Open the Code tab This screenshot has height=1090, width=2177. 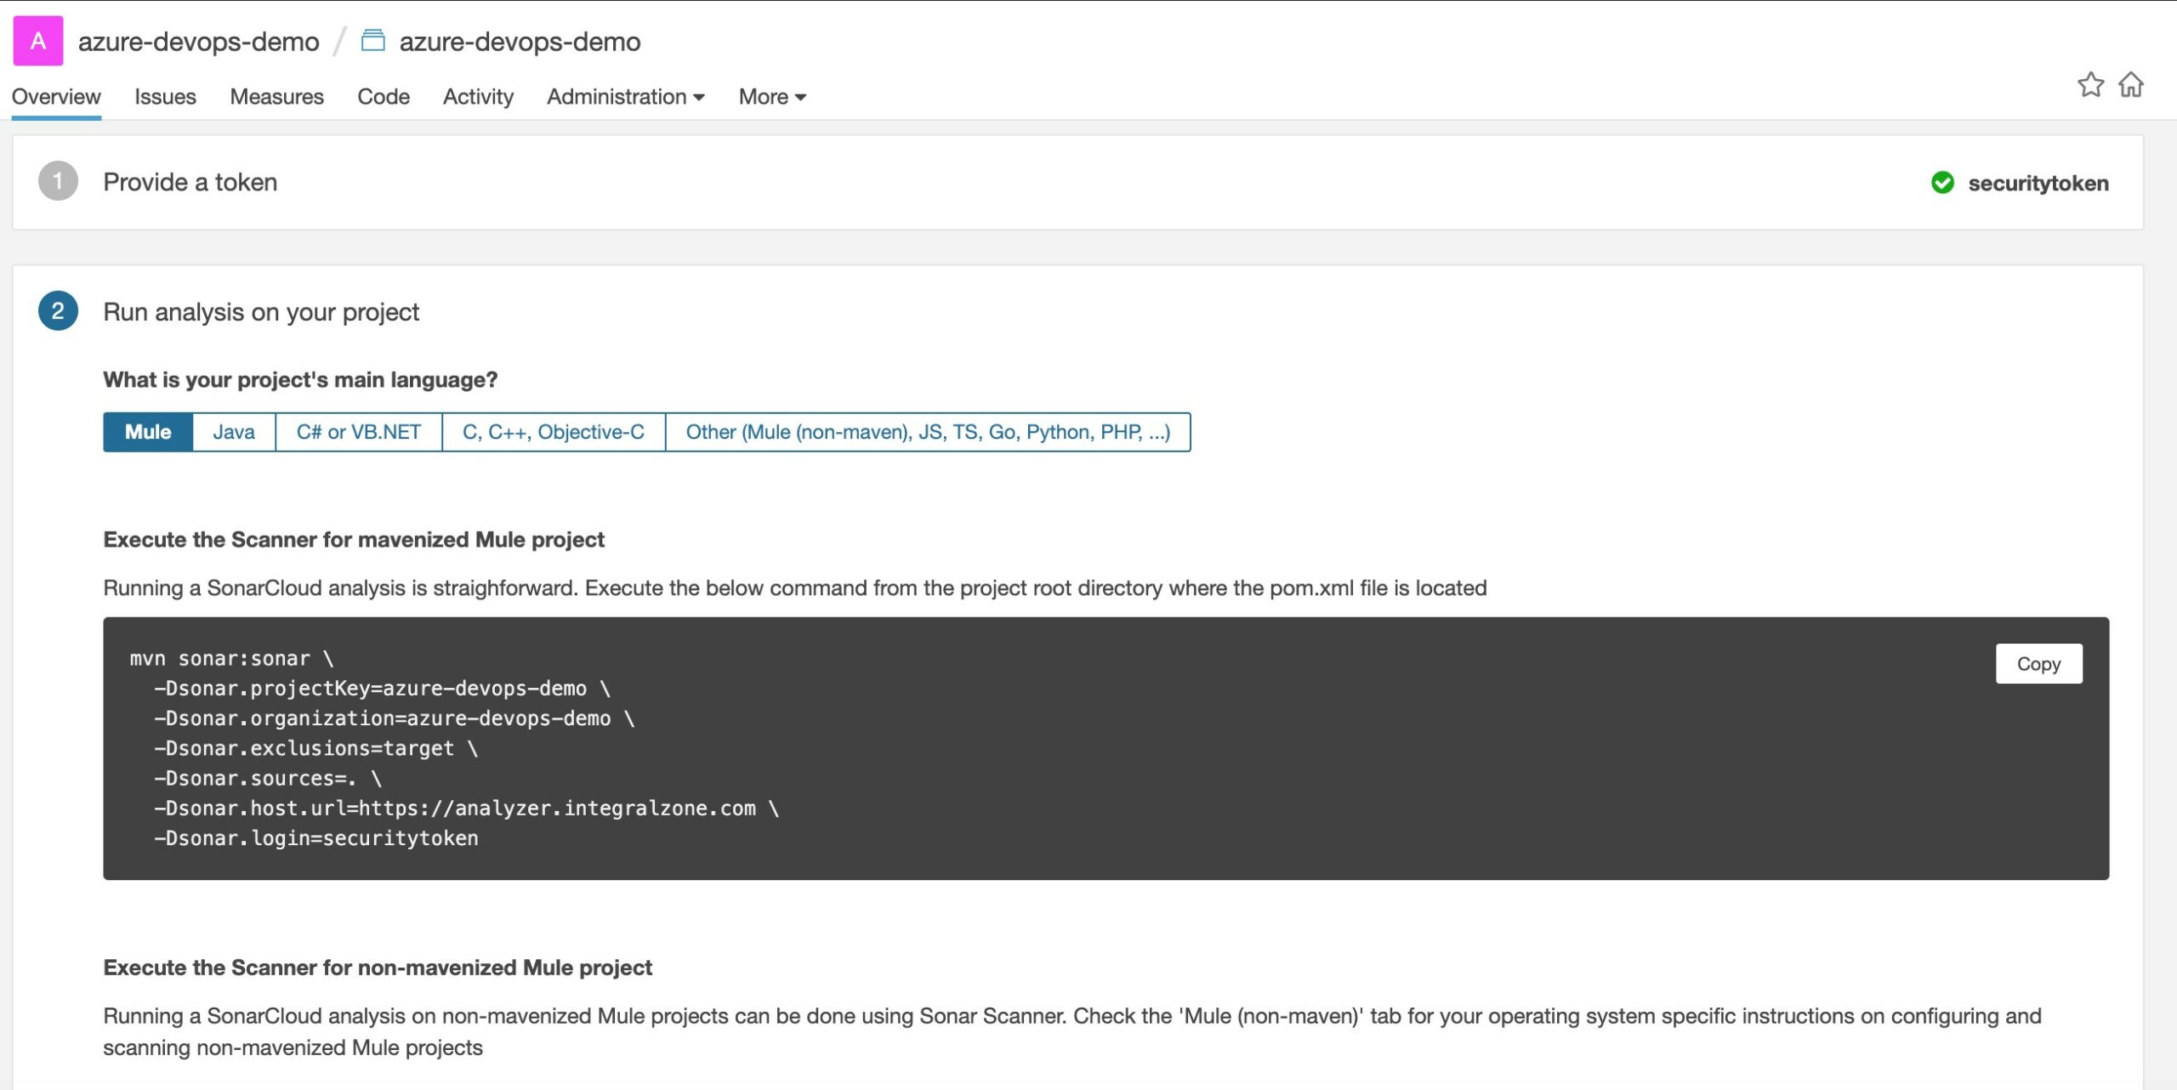click(x=384, y=97)
